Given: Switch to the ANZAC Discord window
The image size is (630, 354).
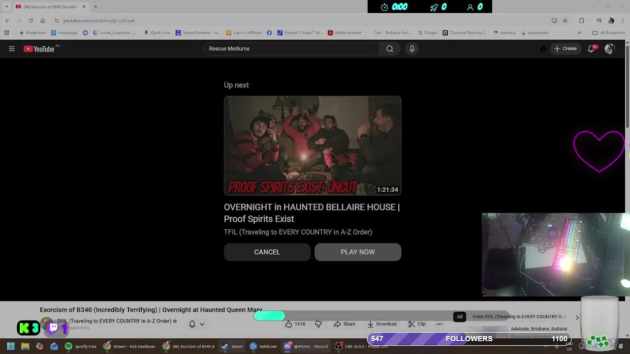Looking at the screenshot, I should point(306,347).
